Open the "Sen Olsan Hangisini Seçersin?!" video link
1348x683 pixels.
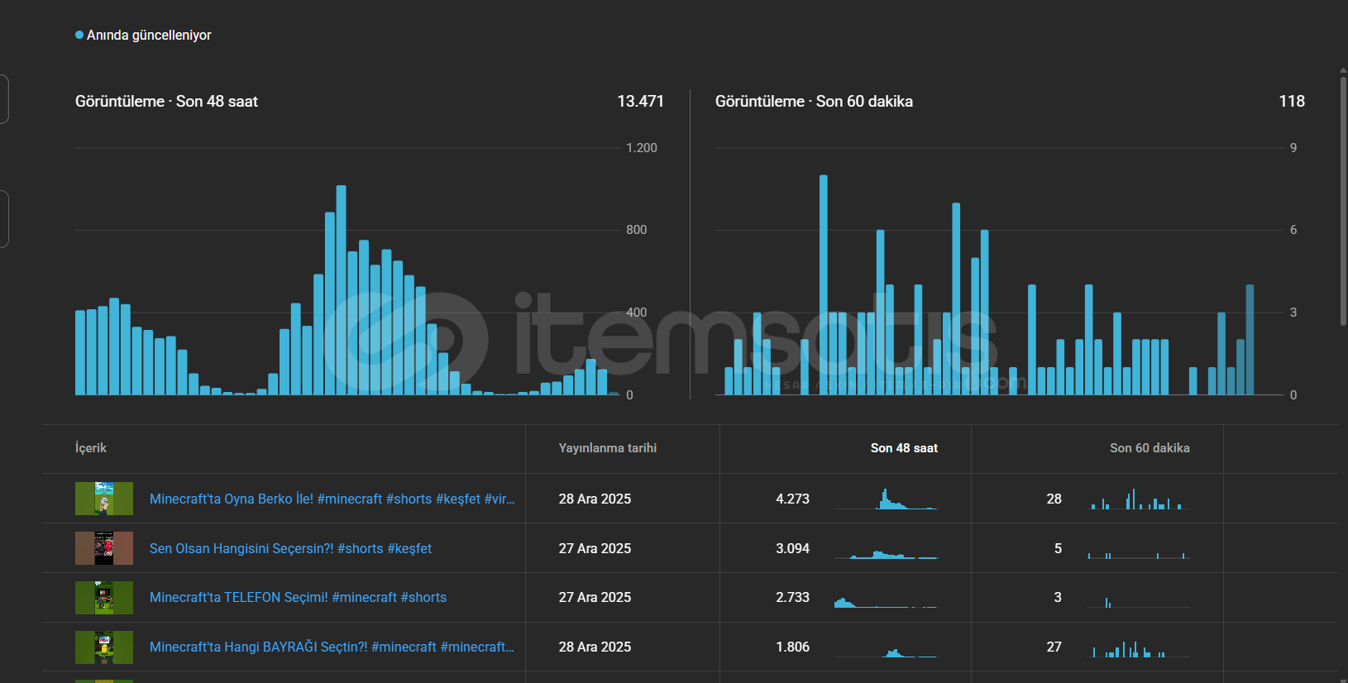tap(290, 548)
